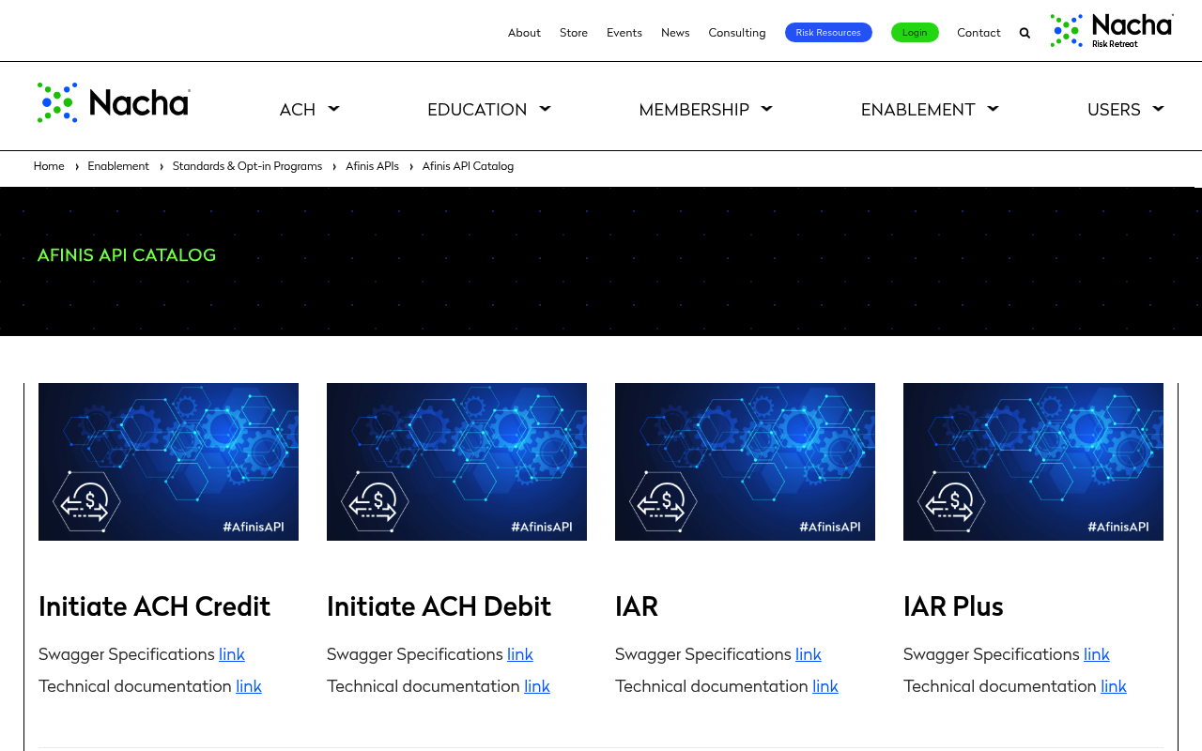The width and height of the screenshot is (1202, 751).
Task: Expand the Enablement menu chevron
Action: coord(993,109)
